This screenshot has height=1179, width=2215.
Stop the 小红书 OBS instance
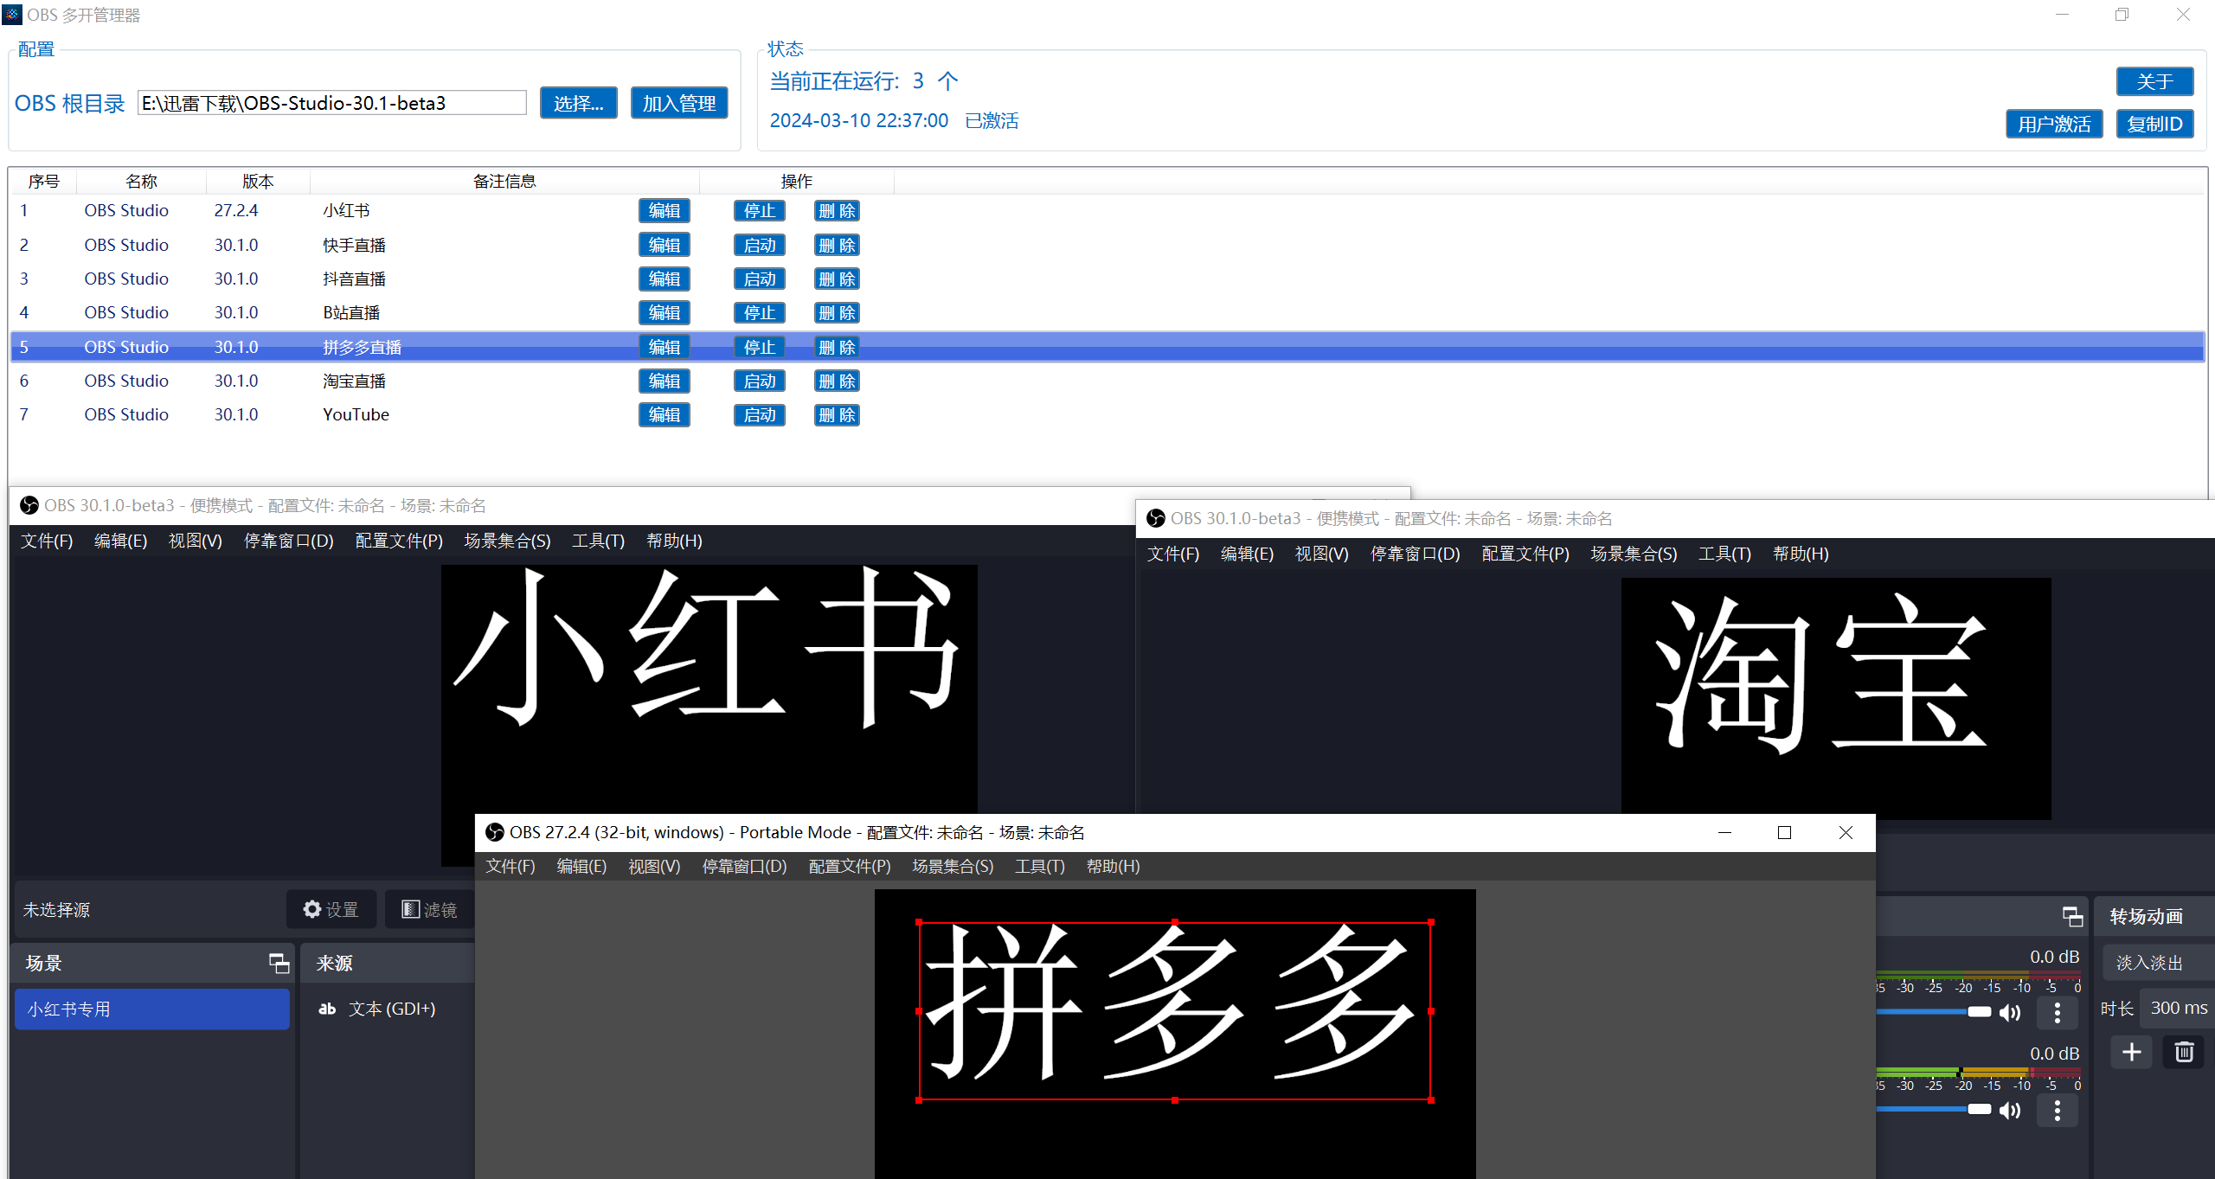pos(760,210)
